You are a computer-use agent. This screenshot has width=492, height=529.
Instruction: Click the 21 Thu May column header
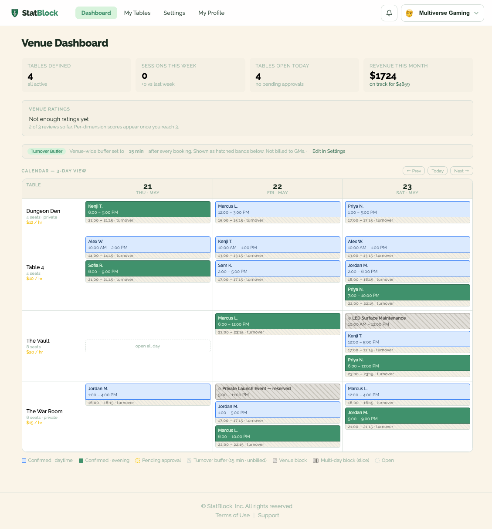148,189
